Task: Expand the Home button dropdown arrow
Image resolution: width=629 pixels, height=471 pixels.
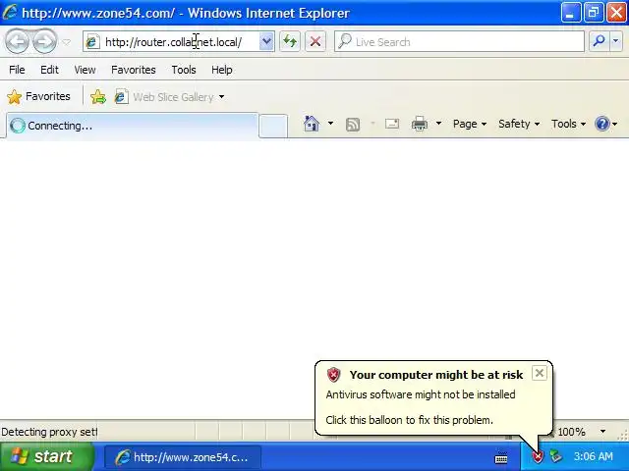Action: click(330, 124)
